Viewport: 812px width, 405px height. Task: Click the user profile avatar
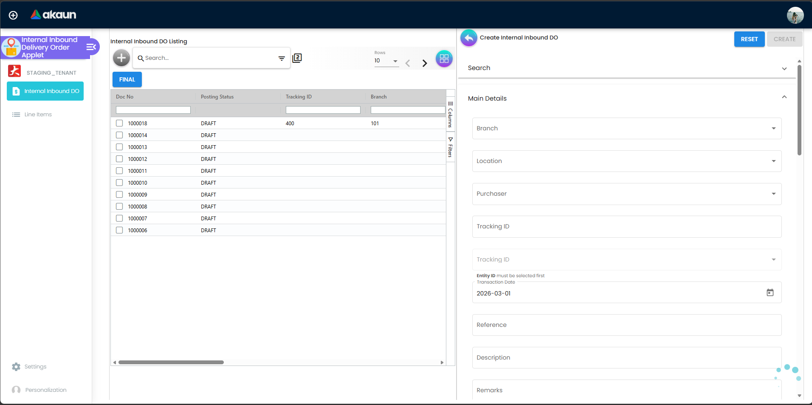795,15
